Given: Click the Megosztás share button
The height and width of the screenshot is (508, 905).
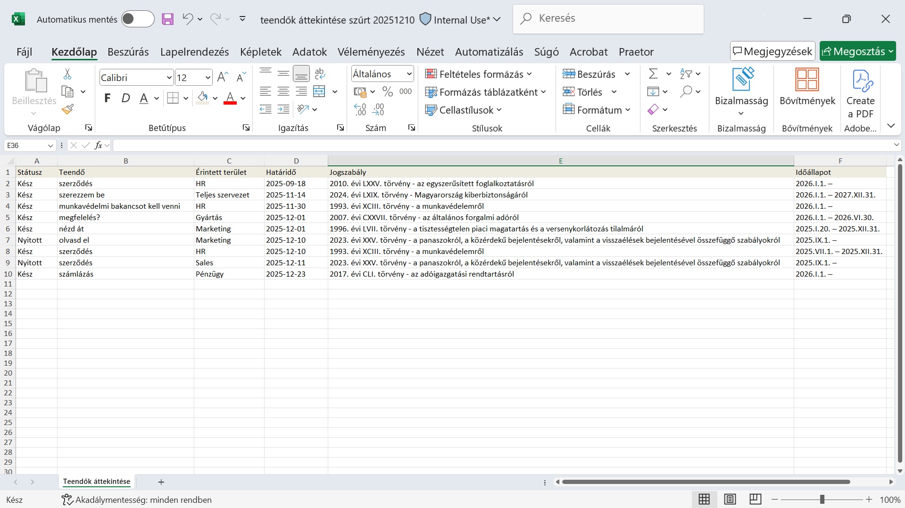Looking at the screenshot, I should point(857,51).
